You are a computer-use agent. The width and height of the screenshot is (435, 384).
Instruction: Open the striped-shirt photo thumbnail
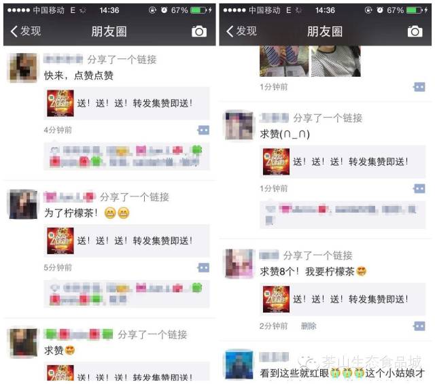[x=284, y=61]
